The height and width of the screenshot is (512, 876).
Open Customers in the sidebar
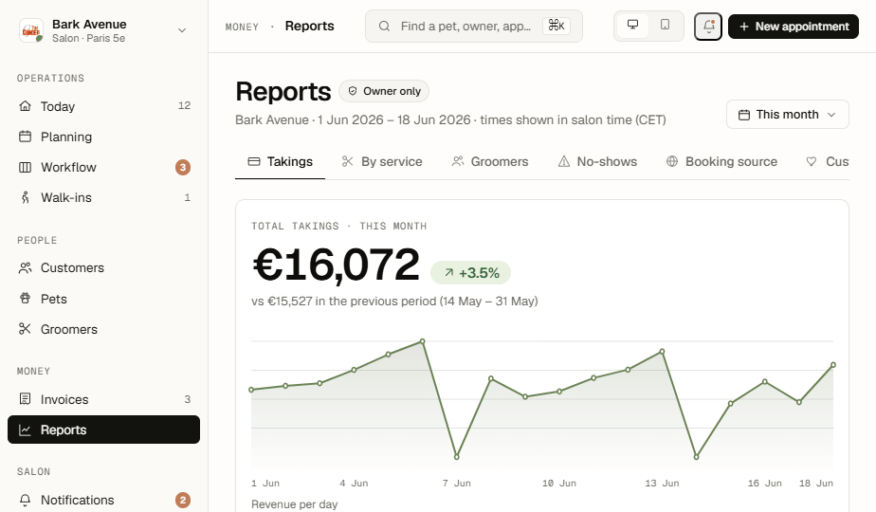click(x=104, y=267)
